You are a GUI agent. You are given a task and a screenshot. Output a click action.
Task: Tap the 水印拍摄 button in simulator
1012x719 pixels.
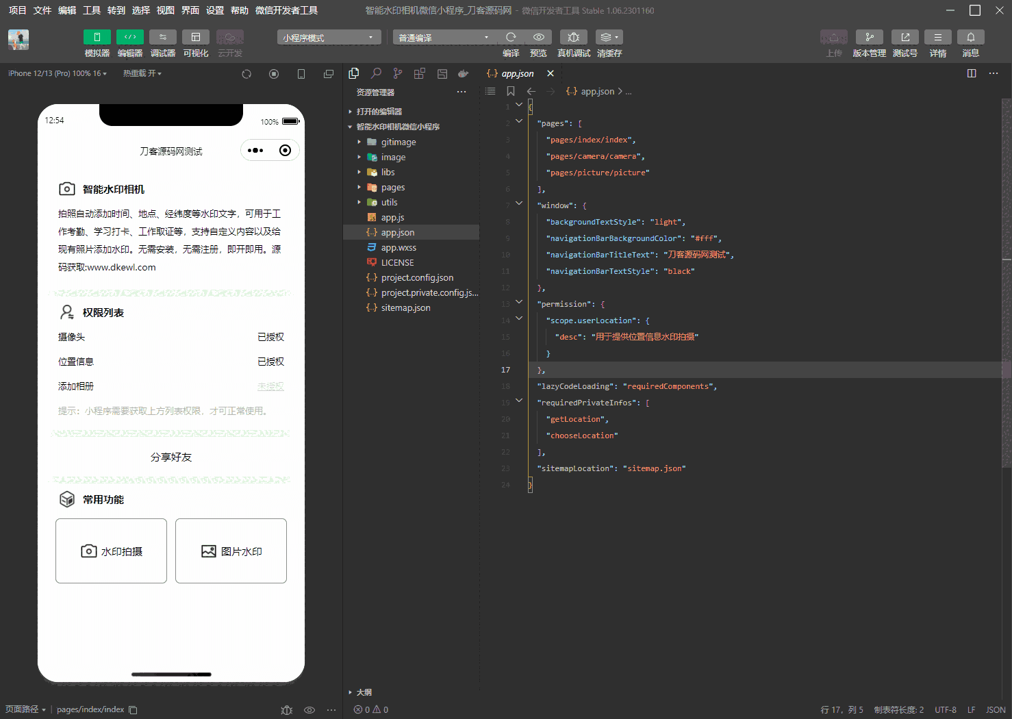[x=112, y=551]
